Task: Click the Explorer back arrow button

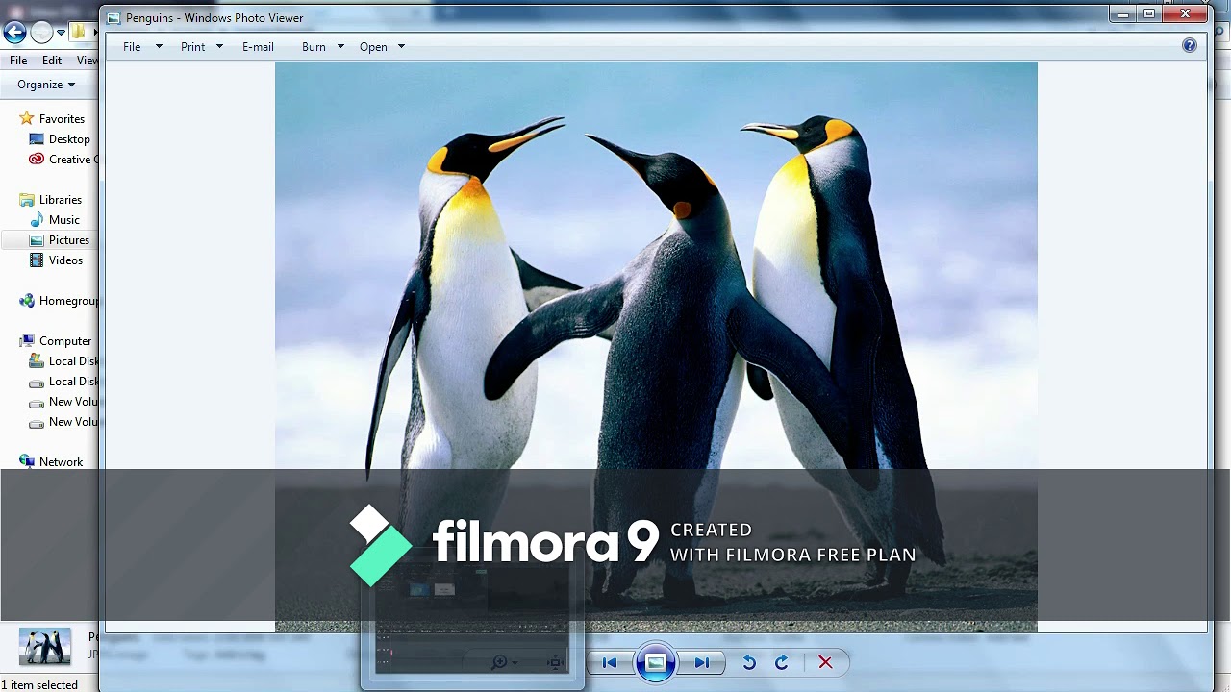Action: [x=14, y=33]
